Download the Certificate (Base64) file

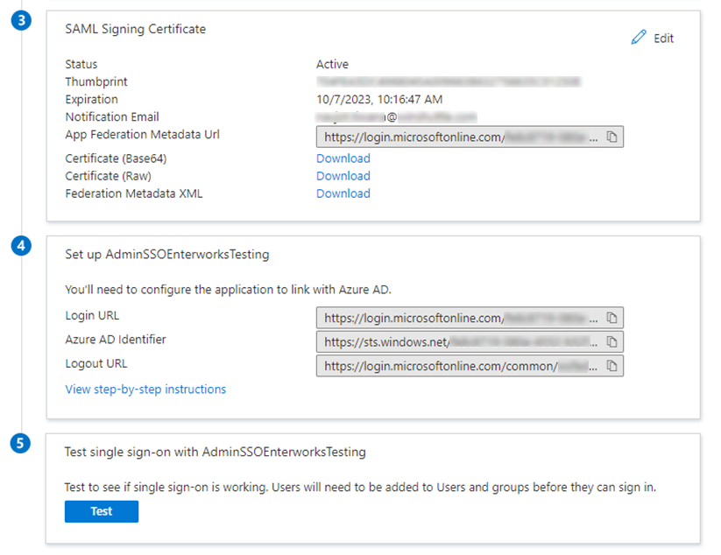[343, 158]
